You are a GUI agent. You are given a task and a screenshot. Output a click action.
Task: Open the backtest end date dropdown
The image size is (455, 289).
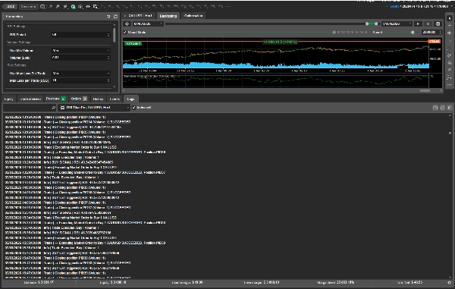pos(397,24)
